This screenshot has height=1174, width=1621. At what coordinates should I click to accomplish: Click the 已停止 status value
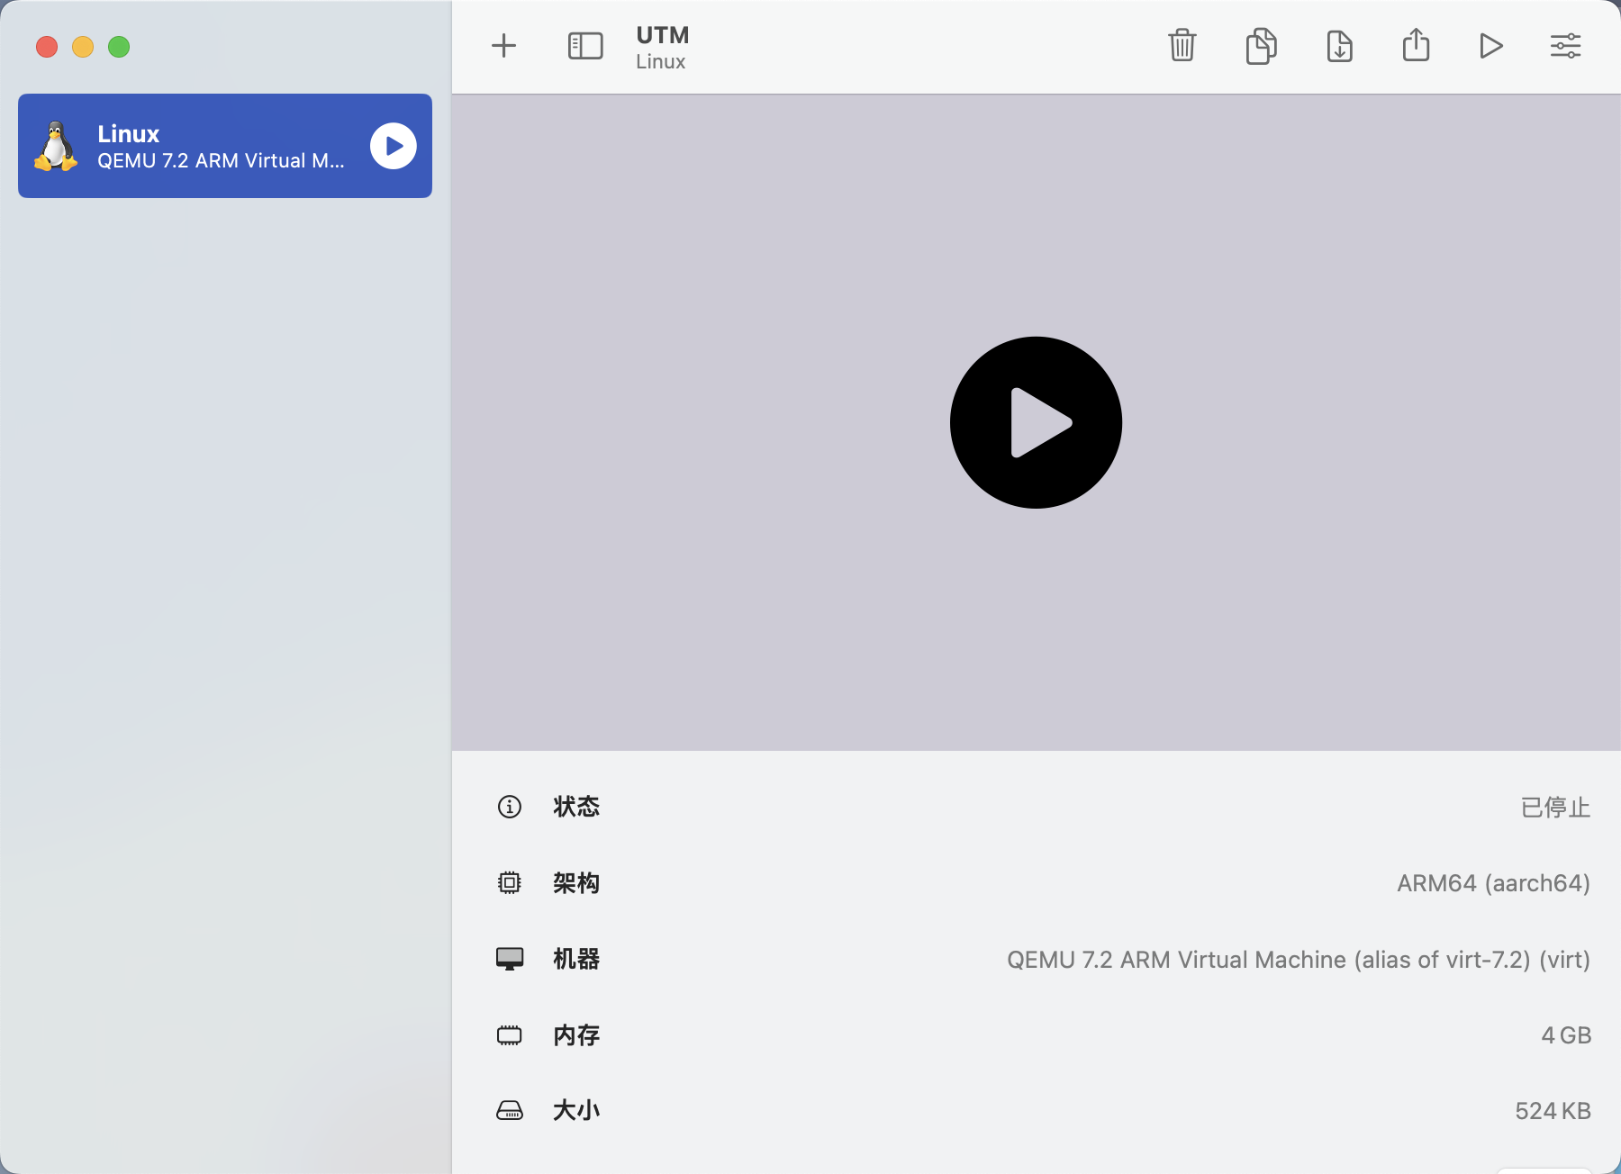[x=1555, y=808]
